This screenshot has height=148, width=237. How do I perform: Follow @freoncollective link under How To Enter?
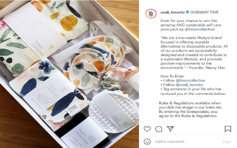190,81
